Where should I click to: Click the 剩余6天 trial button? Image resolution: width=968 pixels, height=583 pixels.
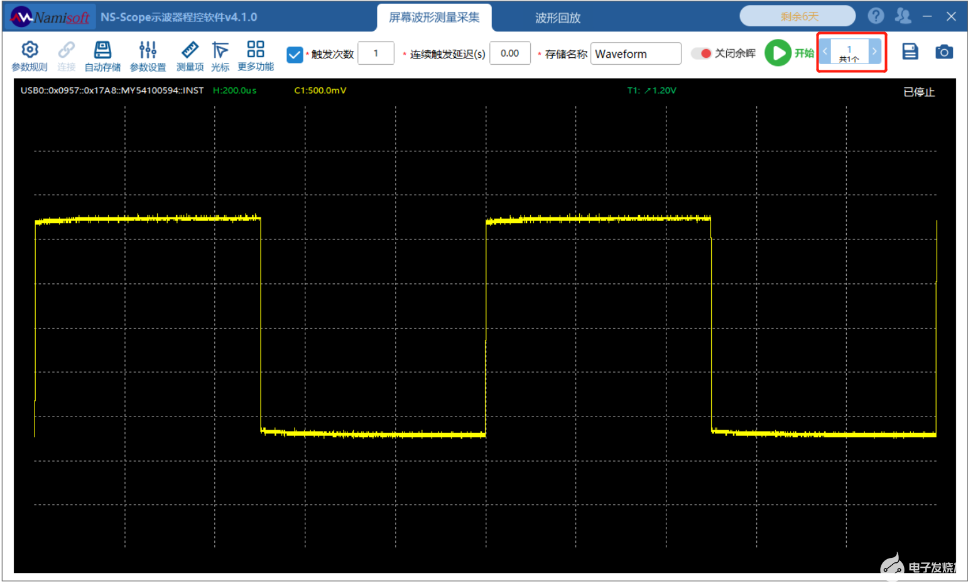click(x=798, y=16)
